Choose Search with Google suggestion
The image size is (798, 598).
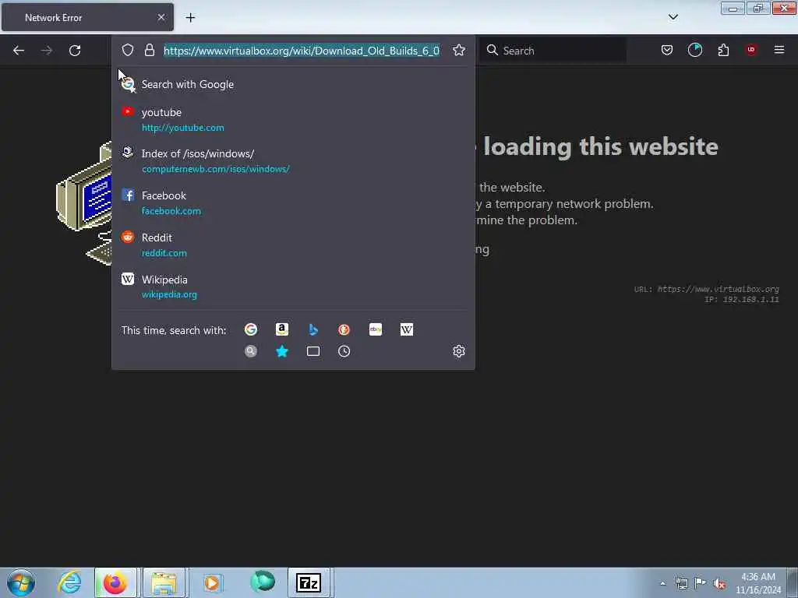pos(293,84)
